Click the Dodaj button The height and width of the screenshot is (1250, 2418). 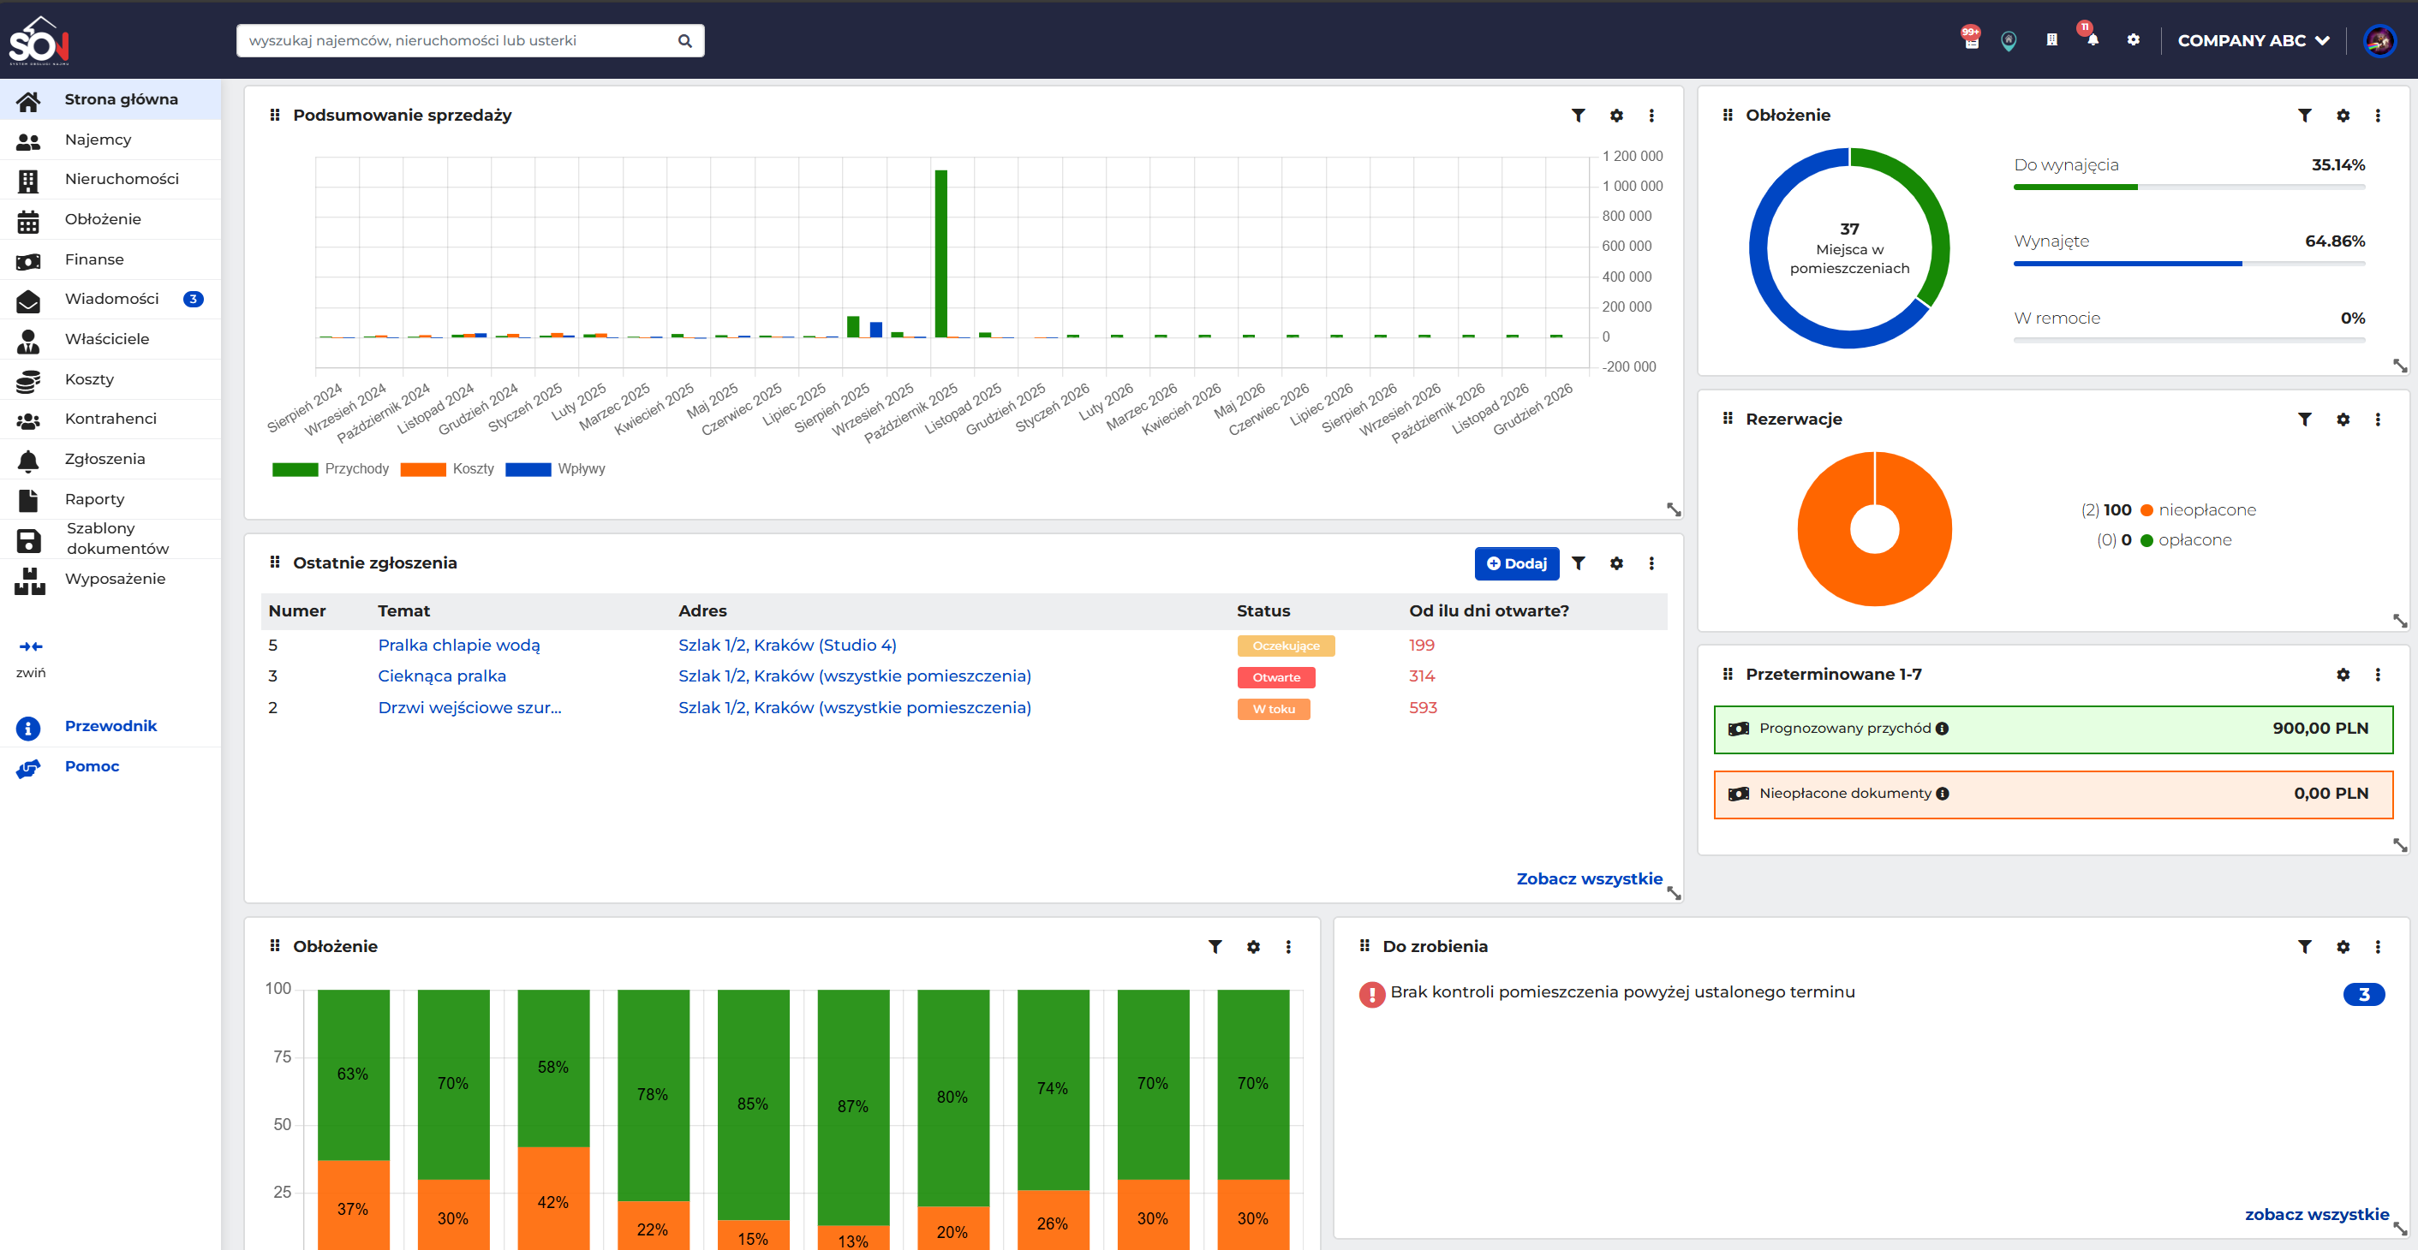(1516, 564)
